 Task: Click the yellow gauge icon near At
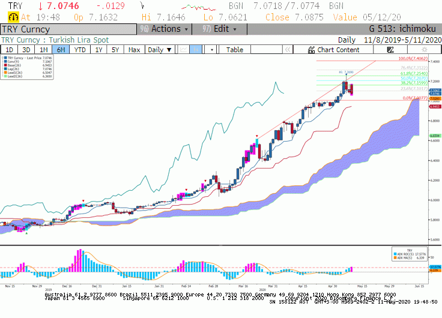[13, 17]
